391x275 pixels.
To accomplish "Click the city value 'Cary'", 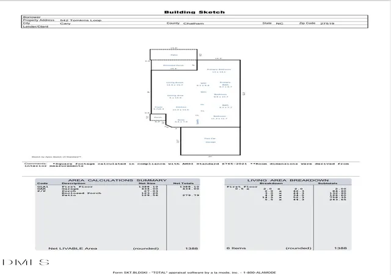I will 65,23.
